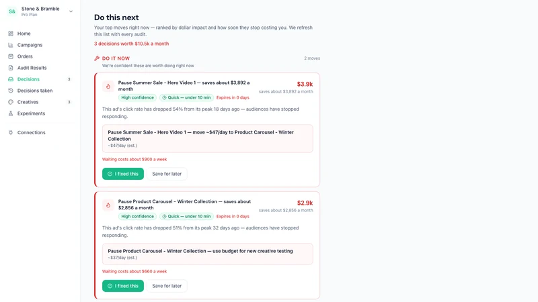The width and height of the screenshot is (538, 302).
Task: Click the Home sidebar icon
Action: coord(11,34)
